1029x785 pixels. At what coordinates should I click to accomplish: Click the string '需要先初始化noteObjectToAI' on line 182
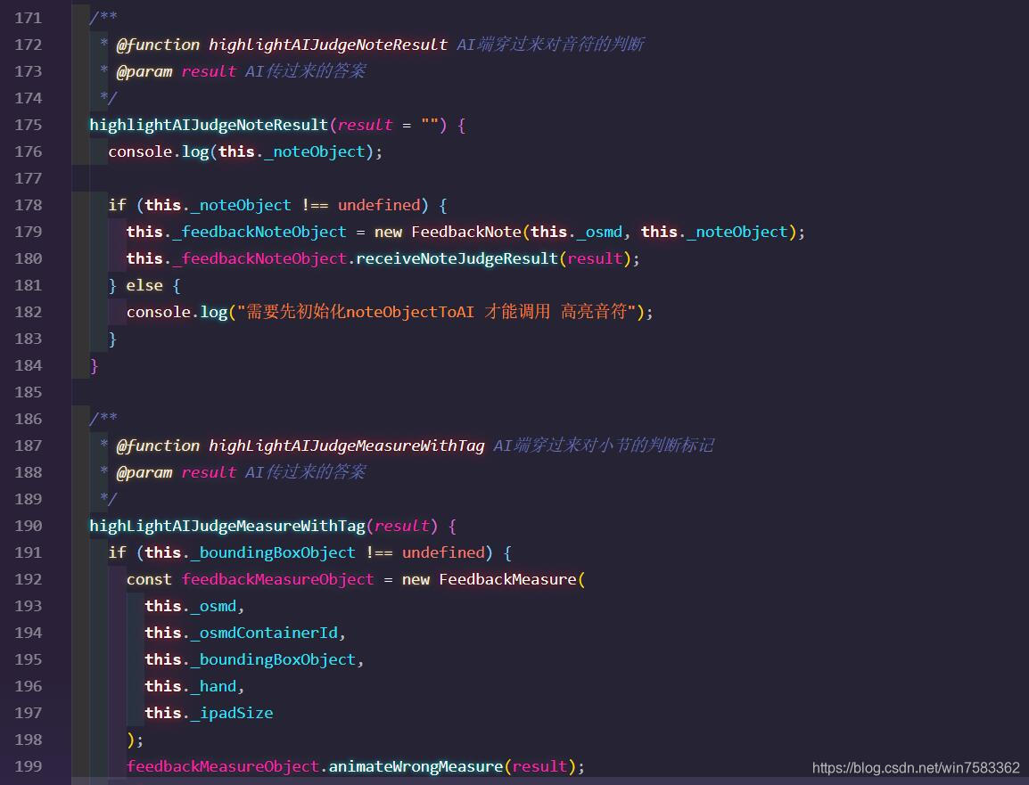359,312
